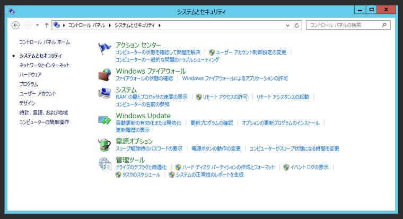Open ユーザー アカウント category in sidebar
403x219 pixels.
coord(38,93)
